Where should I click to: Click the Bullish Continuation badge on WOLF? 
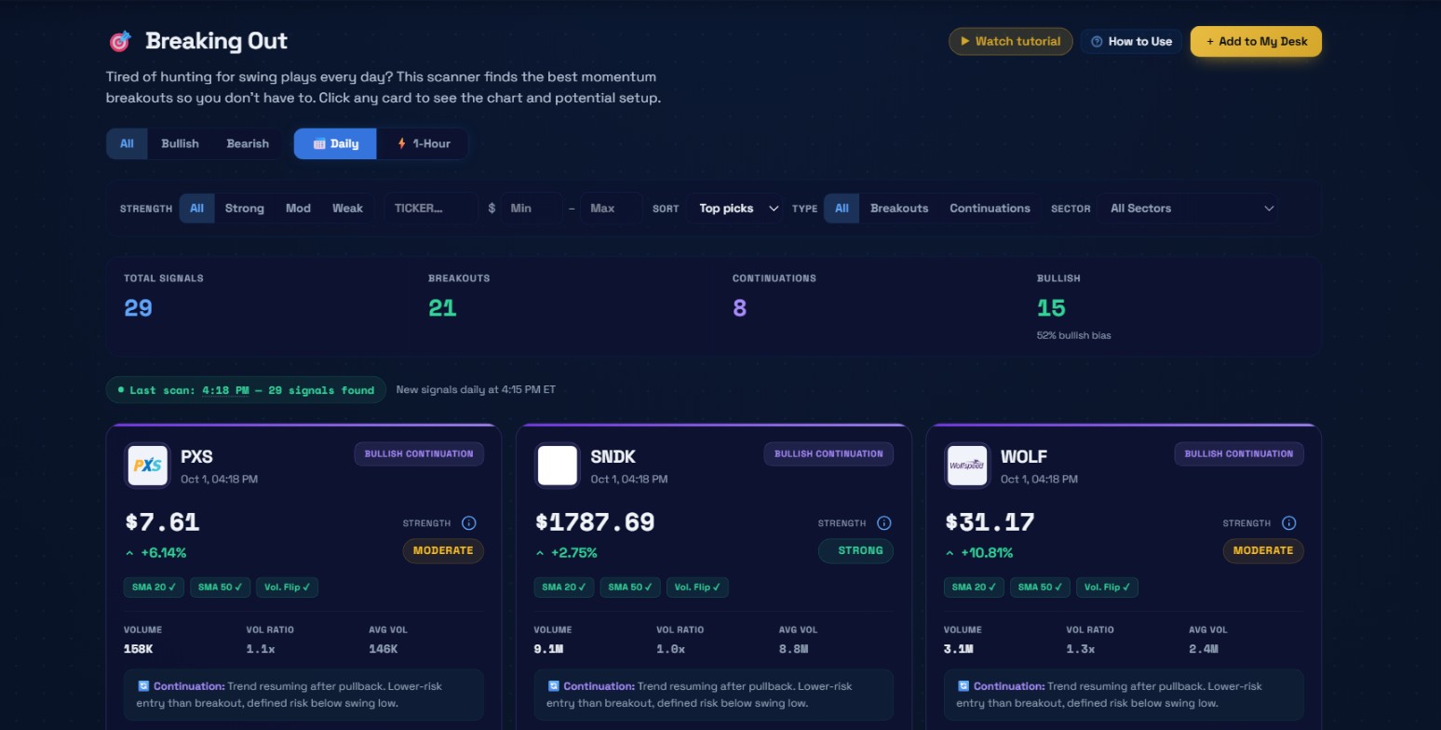tap(1239, 453)
